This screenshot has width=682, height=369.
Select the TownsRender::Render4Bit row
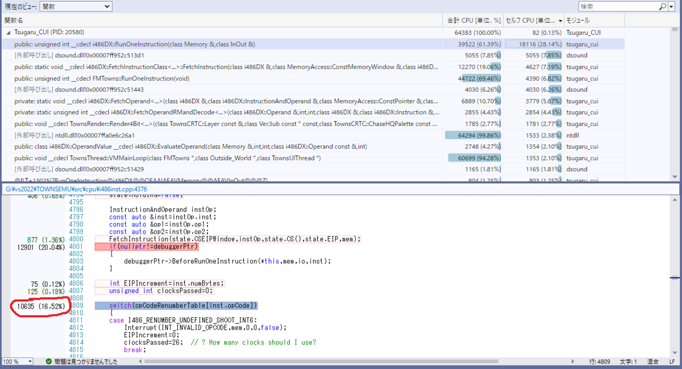[x=313, y=124]
